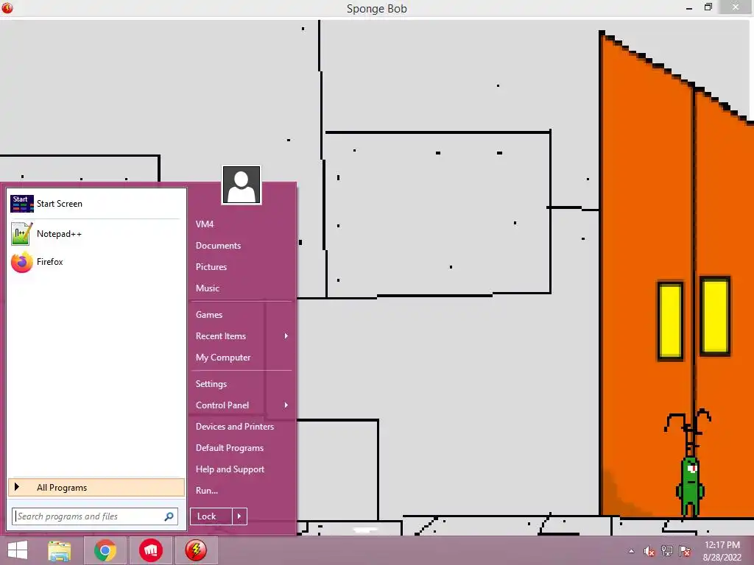Expand the Control Panel submenu arrow
This screenshot has width=754, height=565.
pyautogui.click(x=286, y=405)
